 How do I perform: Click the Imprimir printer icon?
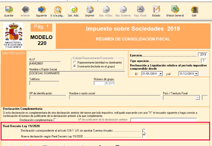coord(90,10)
